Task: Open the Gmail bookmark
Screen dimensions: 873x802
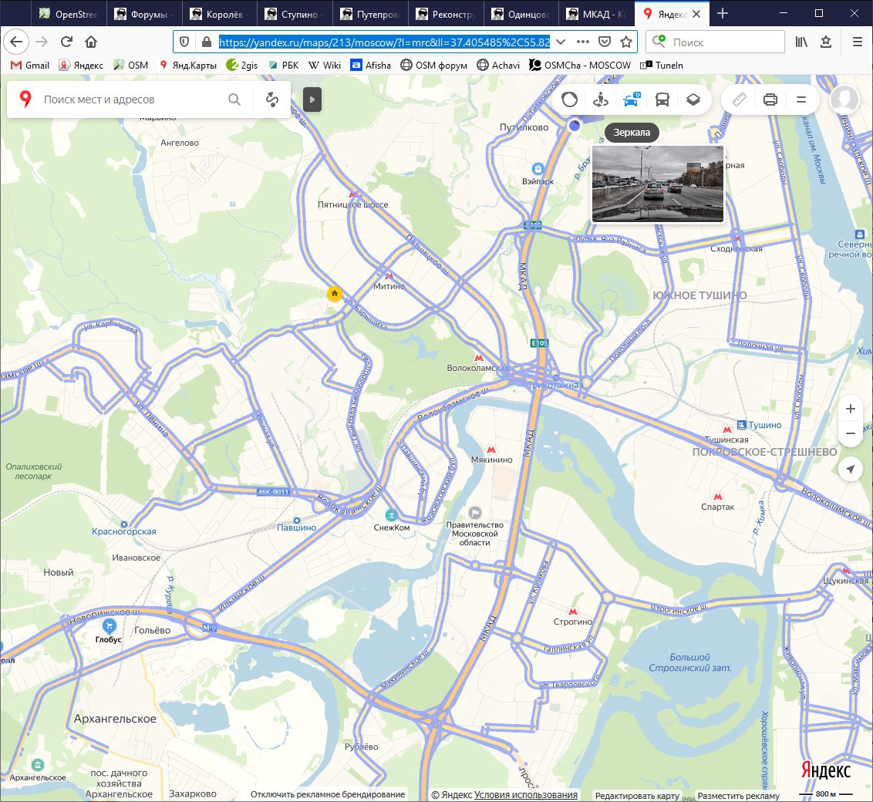Action: click(x=30, y=65)
